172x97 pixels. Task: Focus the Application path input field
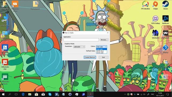[x=81, y=40]
